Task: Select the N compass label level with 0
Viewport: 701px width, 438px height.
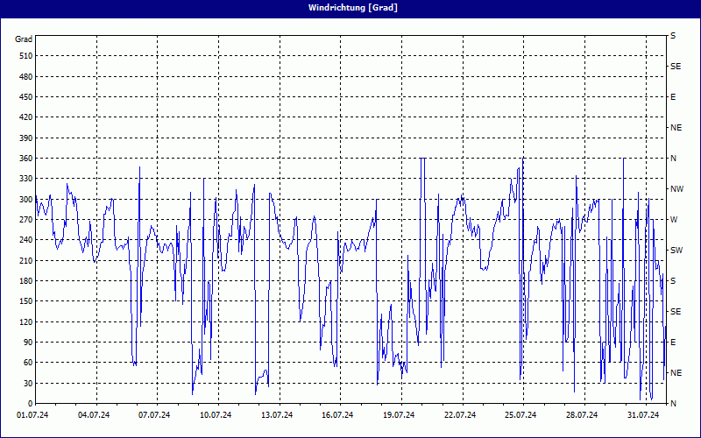Action: pos(673,404)
